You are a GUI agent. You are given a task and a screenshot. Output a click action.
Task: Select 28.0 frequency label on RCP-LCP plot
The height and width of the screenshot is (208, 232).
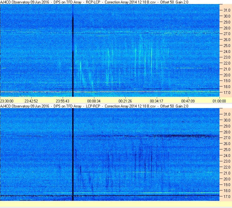click(227, 28)
